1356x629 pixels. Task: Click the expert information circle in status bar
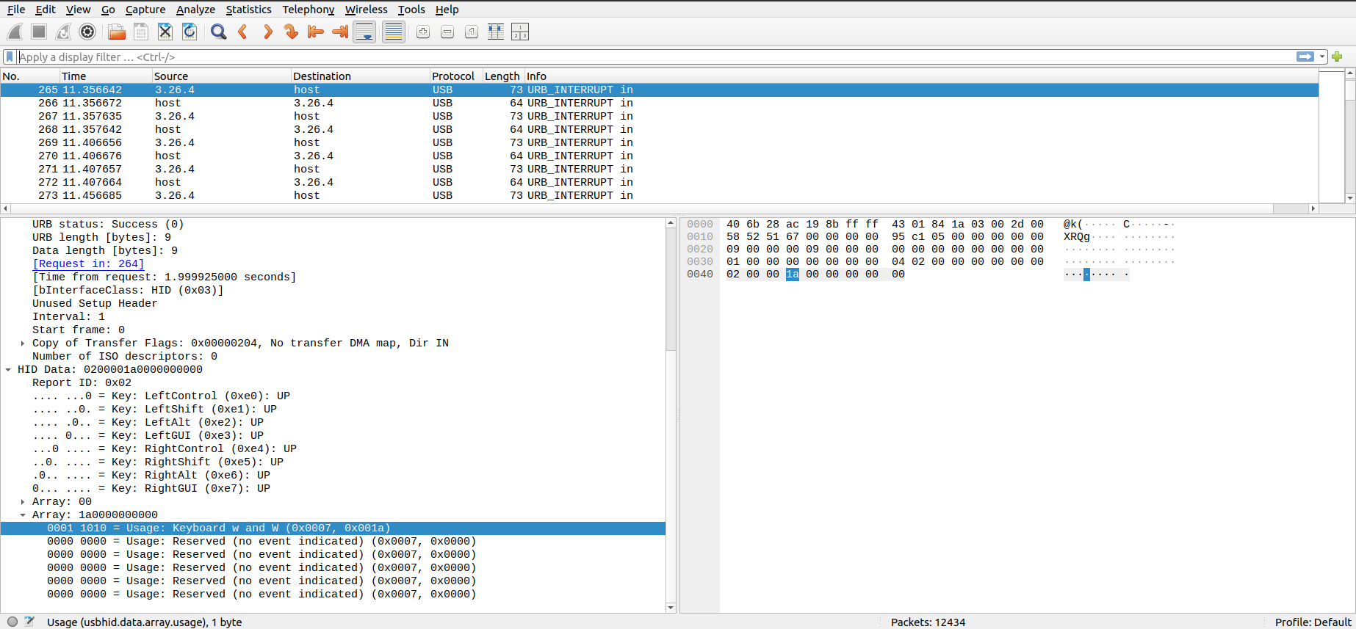(12, 622)
